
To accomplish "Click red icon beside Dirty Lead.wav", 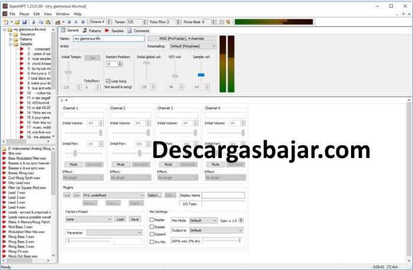I will coord(4,183).
